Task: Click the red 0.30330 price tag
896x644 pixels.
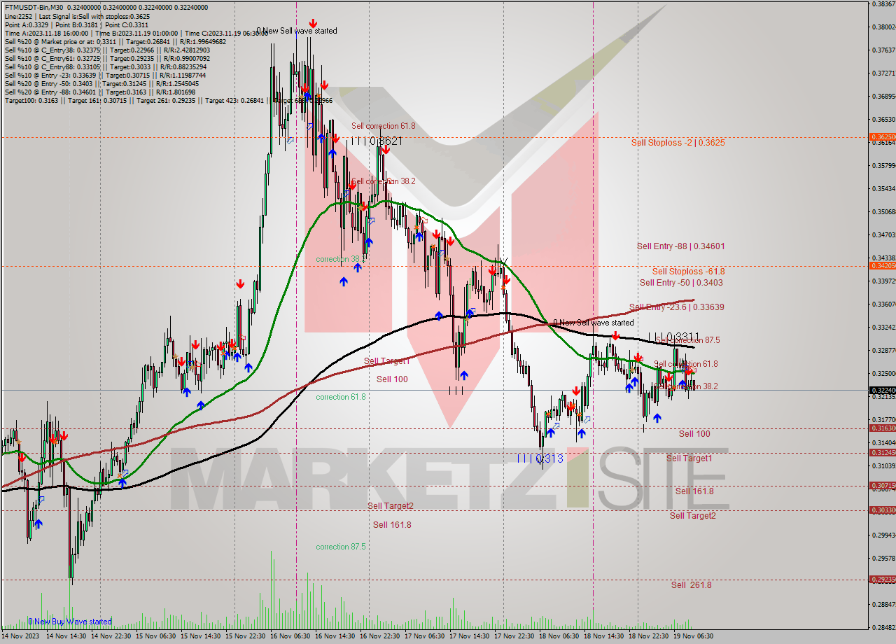Action: [x=882, y=510]
